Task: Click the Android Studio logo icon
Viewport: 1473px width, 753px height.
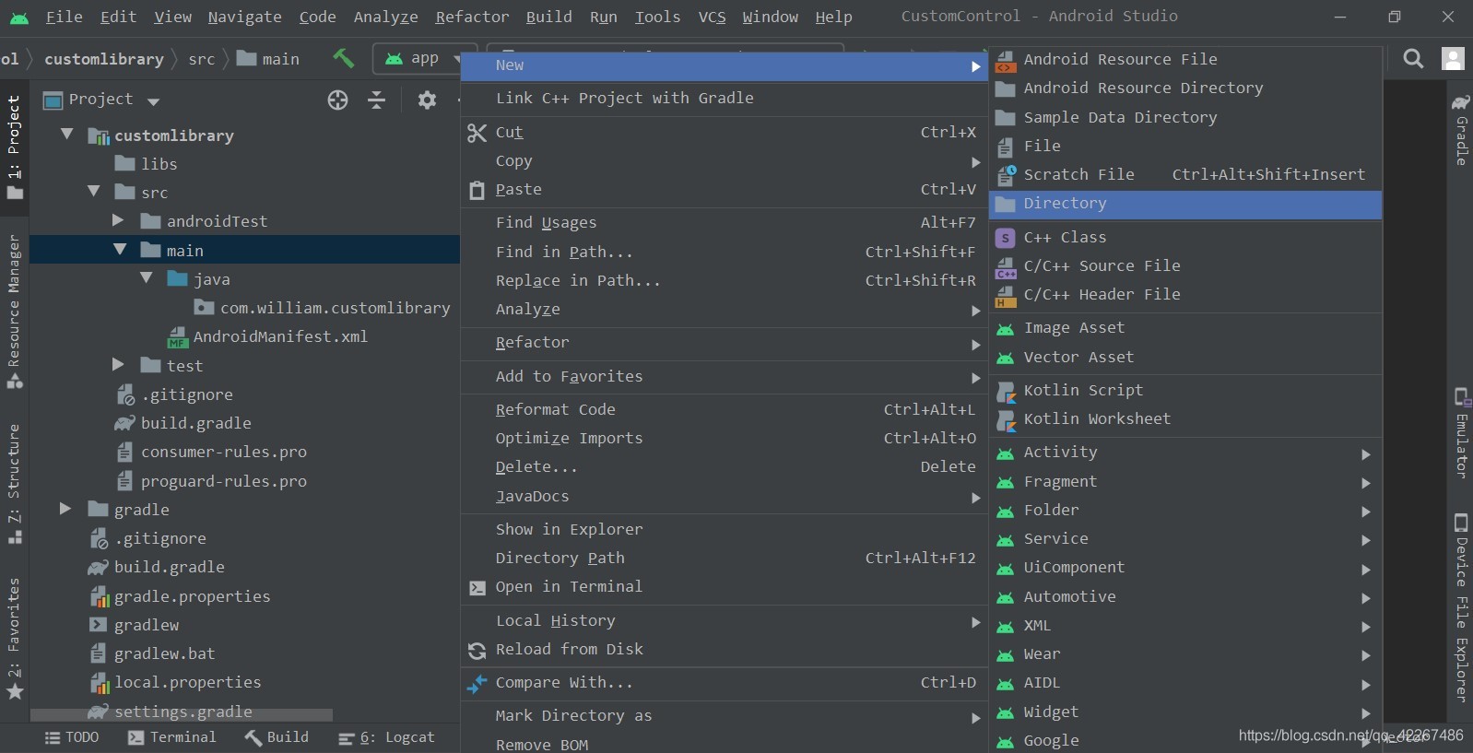Action: tap(19, 17)
